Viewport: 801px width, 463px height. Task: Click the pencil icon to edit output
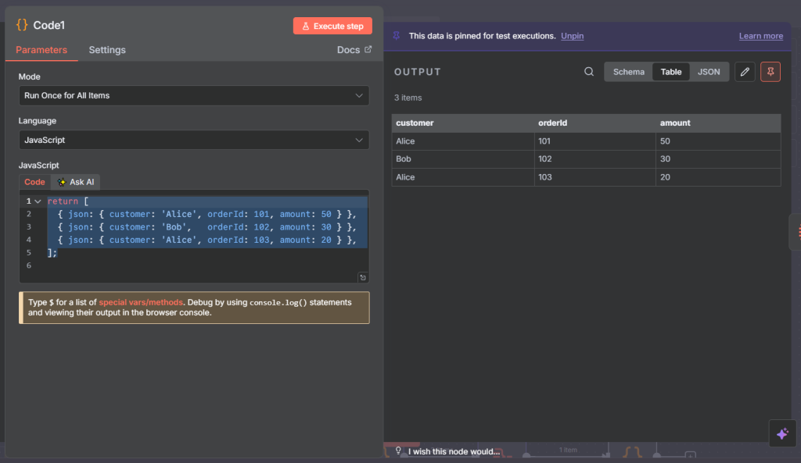tap(745, 72)
